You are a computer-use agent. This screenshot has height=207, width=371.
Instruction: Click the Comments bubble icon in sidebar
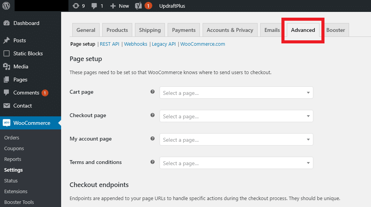point(7,93)
